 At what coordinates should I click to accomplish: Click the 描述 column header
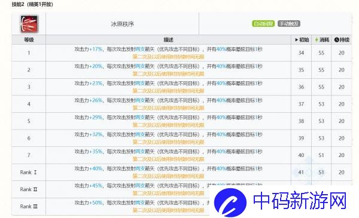pos(168,40)
